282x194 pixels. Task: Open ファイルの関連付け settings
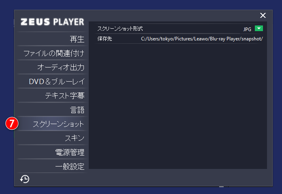pos(54,53)
